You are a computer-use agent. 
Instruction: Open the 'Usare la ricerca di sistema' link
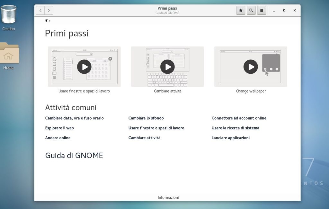[235, 128]
